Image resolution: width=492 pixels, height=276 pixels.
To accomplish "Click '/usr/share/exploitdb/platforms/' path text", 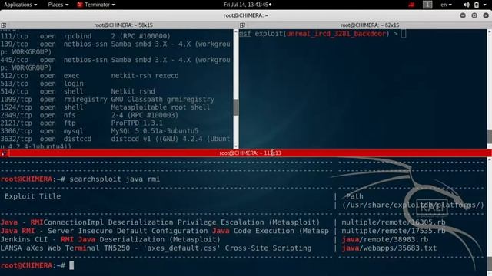I will pyautogui.click(x=414, y=205).
